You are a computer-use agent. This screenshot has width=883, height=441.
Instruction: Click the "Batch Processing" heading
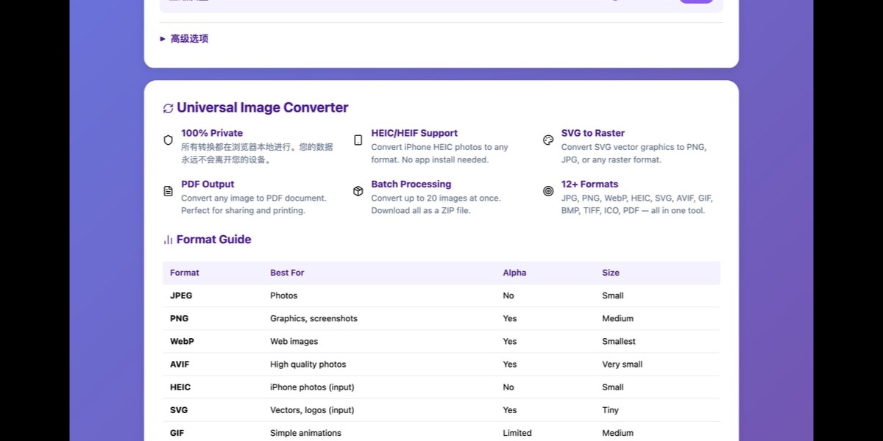click(x=411, y=184)
